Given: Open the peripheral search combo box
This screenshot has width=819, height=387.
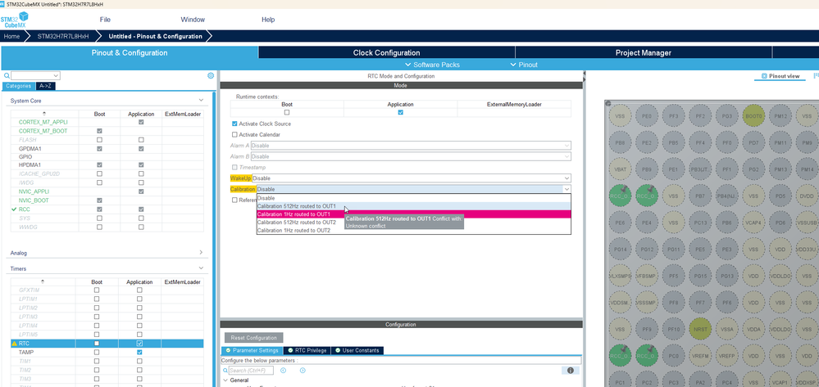Looking at the screenshot, I should click(x=35, y=75).
